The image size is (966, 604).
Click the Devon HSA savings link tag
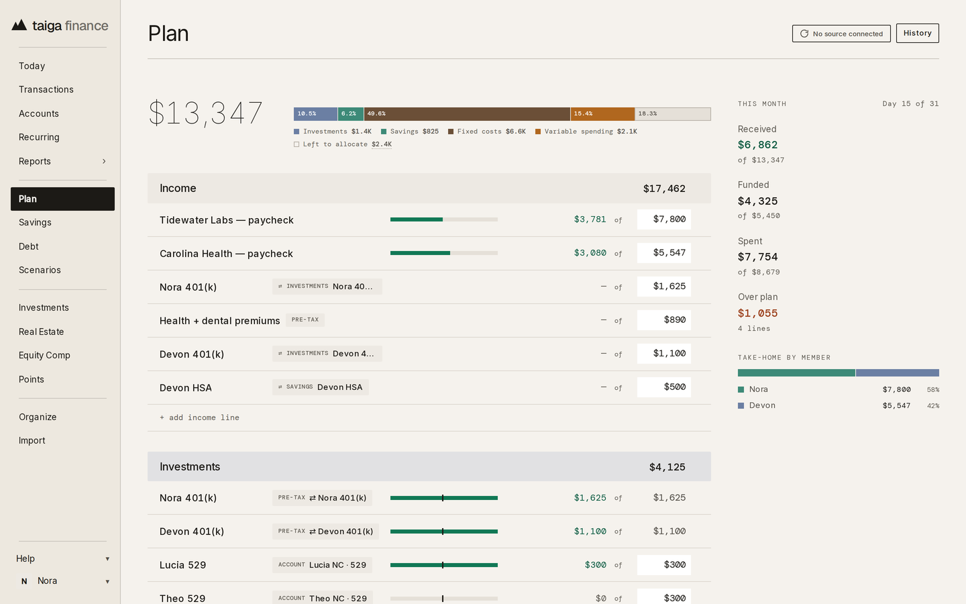coord(320,387)
